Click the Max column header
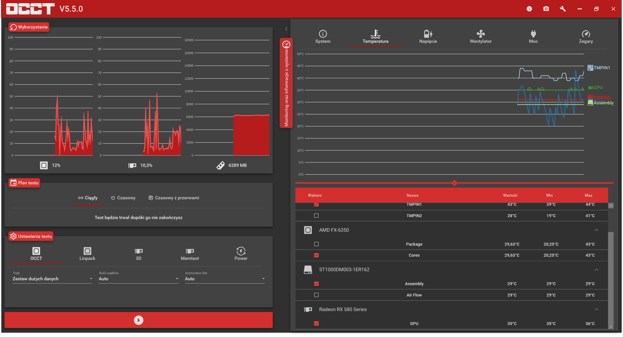Image resolution: width=623 pixels, height=337 pixels. 589,195
